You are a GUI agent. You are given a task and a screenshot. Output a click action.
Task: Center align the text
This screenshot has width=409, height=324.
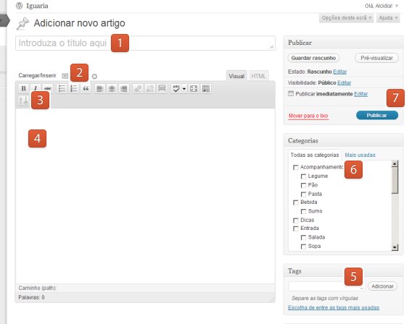pos(112,88)
